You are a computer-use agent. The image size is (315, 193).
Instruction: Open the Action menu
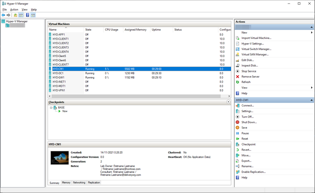14,9
